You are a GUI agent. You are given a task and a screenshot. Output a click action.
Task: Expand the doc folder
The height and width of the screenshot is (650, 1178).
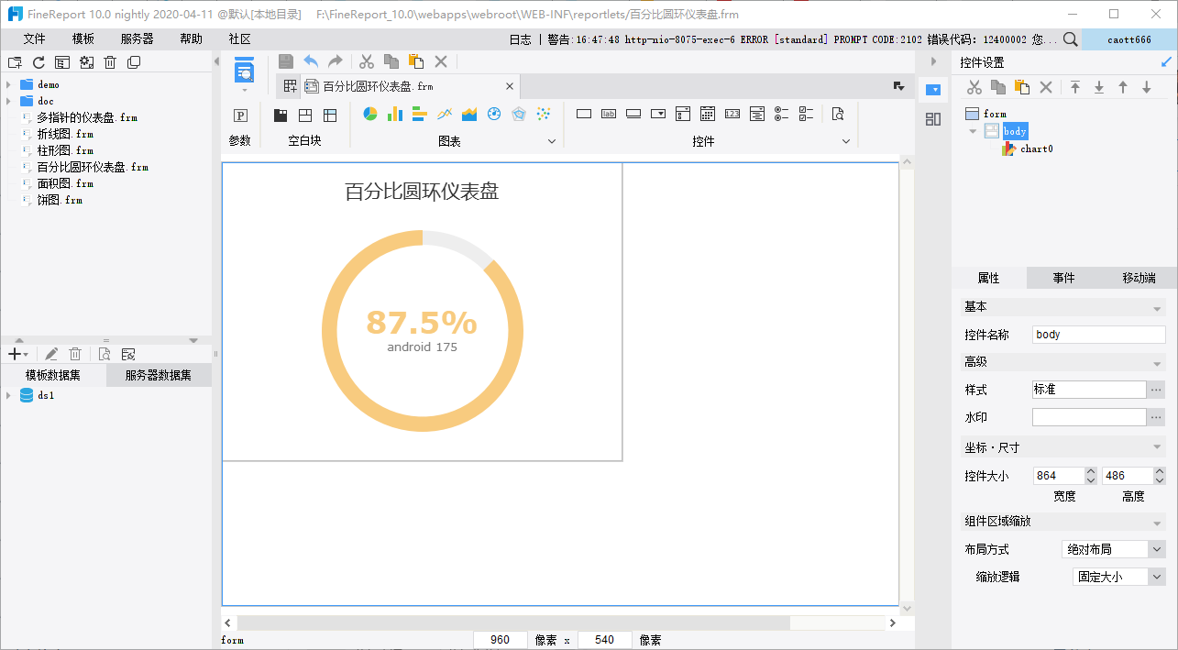(x=8, y=101)
